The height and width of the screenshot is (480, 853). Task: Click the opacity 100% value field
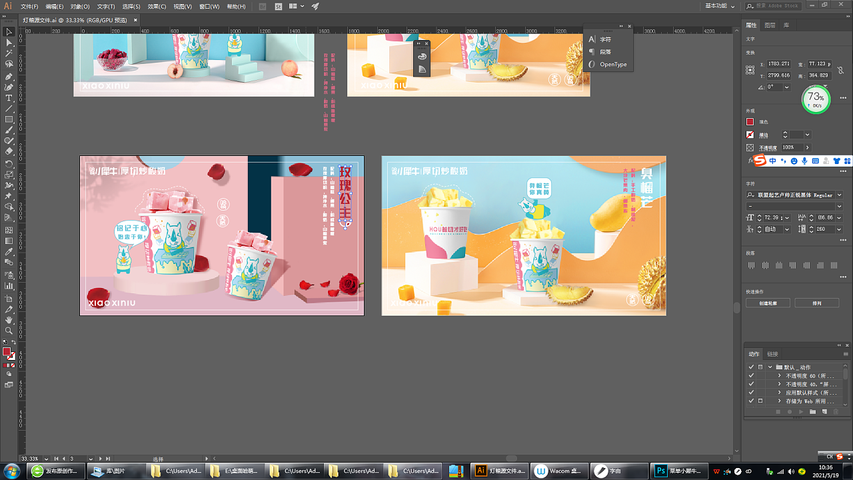tap(792, 147)
